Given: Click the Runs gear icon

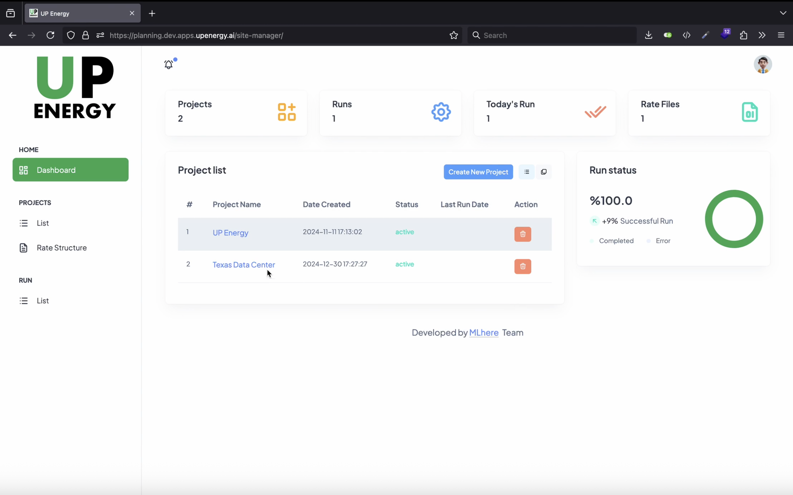Looking at the screenshot, I should click(x=441, y=112).
